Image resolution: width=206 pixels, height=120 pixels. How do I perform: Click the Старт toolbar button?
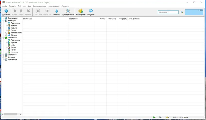15,12
